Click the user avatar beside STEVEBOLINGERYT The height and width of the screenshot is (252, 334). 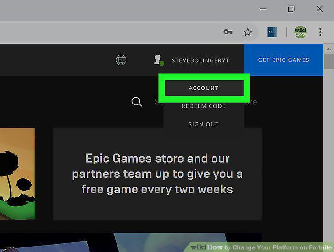(x=159, y=60)
